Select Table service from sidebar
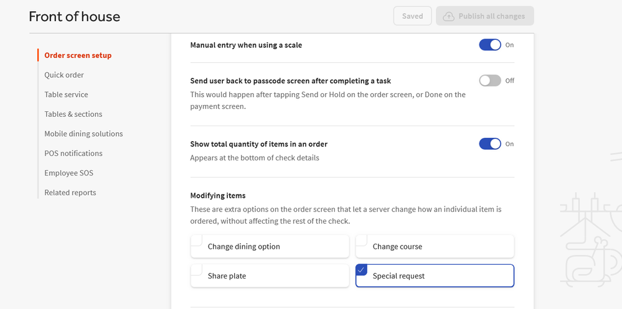The height and width of the screenshot is (309, 622). click(66, 95)
